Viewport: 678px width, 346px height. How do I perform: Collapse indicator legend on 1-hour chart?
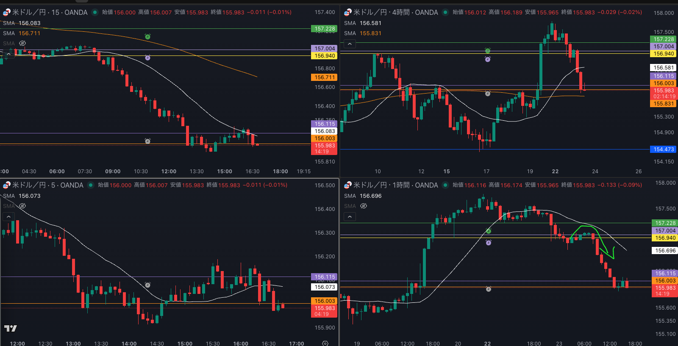click(349, 216)
